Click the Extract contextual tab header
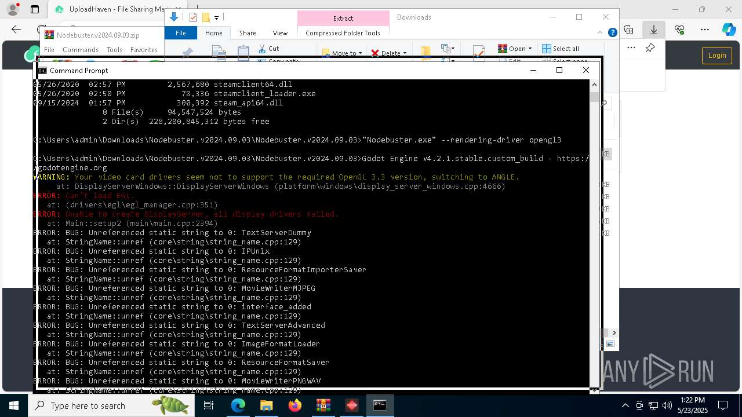The width and height of the screenshot is (742, 417). (x=343, y=18)
